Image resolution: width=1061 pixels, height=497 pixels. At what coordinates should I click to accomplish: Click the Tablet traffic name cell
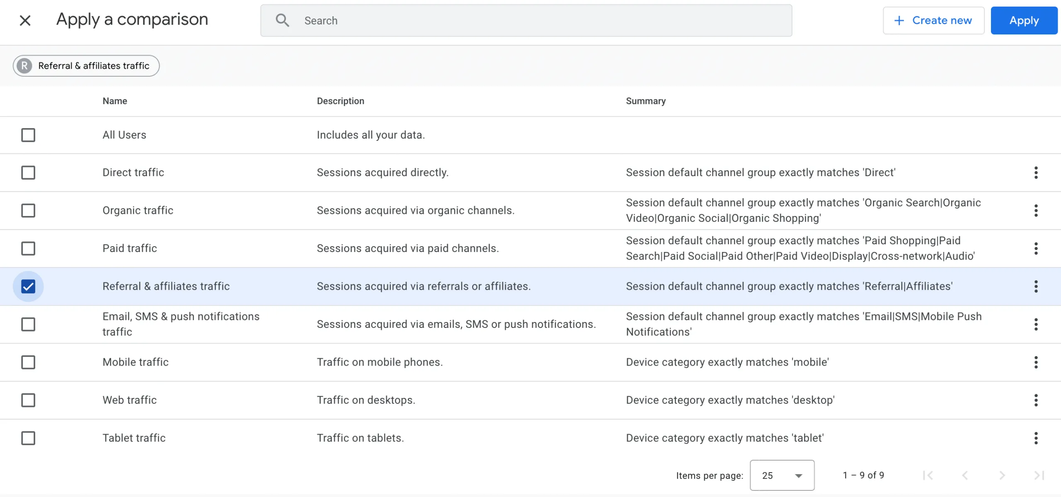(134, 438)
